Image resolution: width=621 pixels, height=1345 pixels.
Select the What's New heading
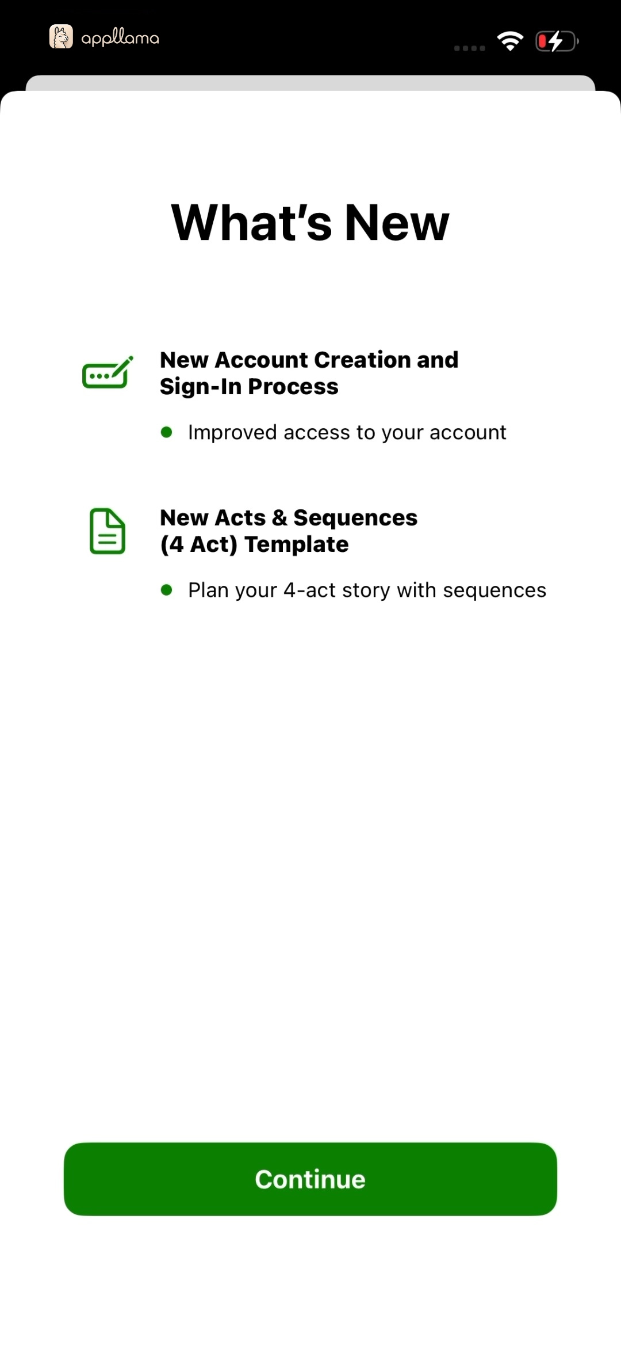point(310,223)
